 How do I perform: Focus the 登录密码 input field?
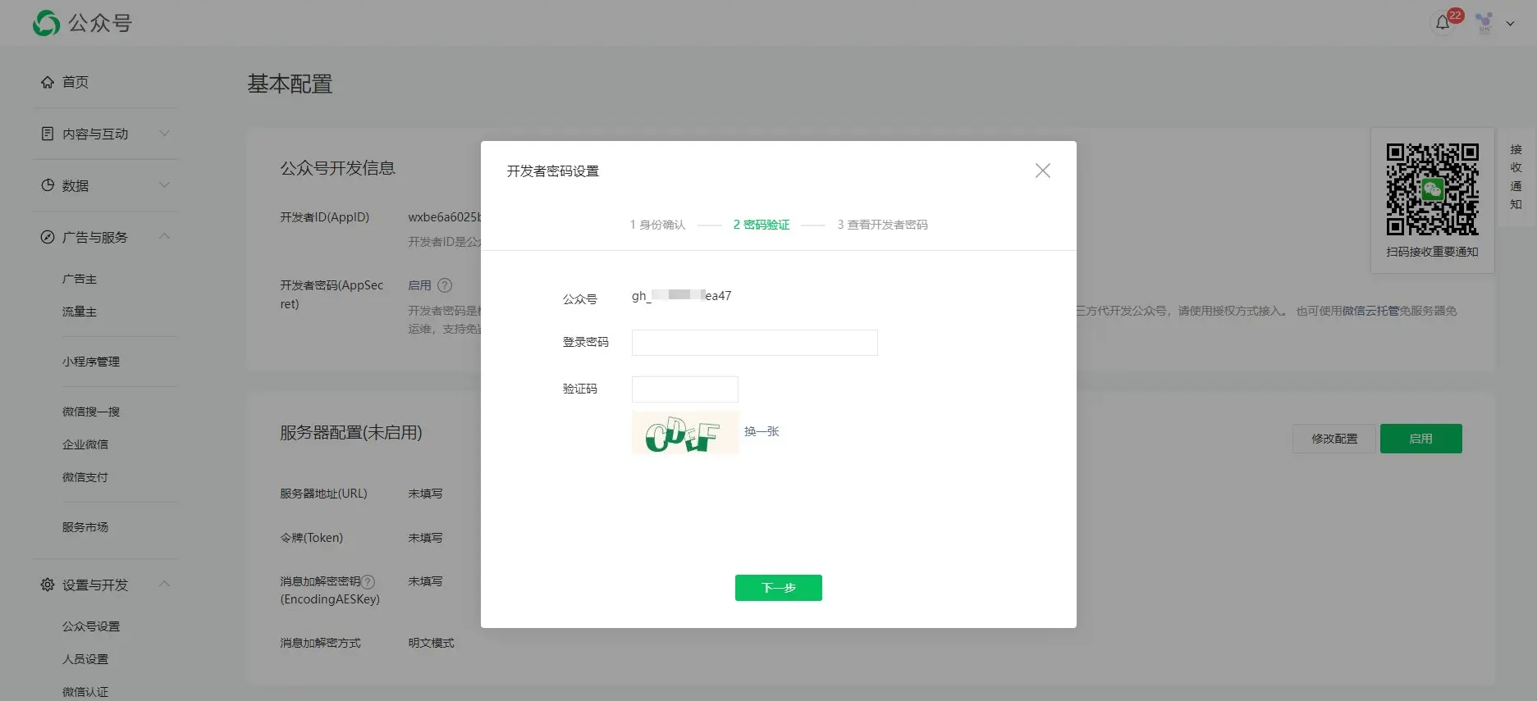(754, 343)
